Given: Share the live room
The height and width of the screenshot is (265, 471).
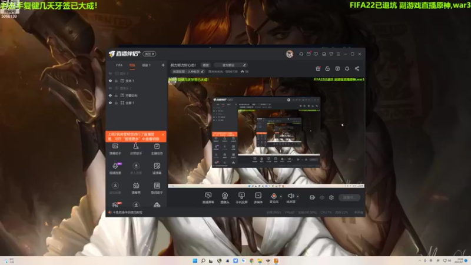Looking at the screenshot, I should (357, 68).
